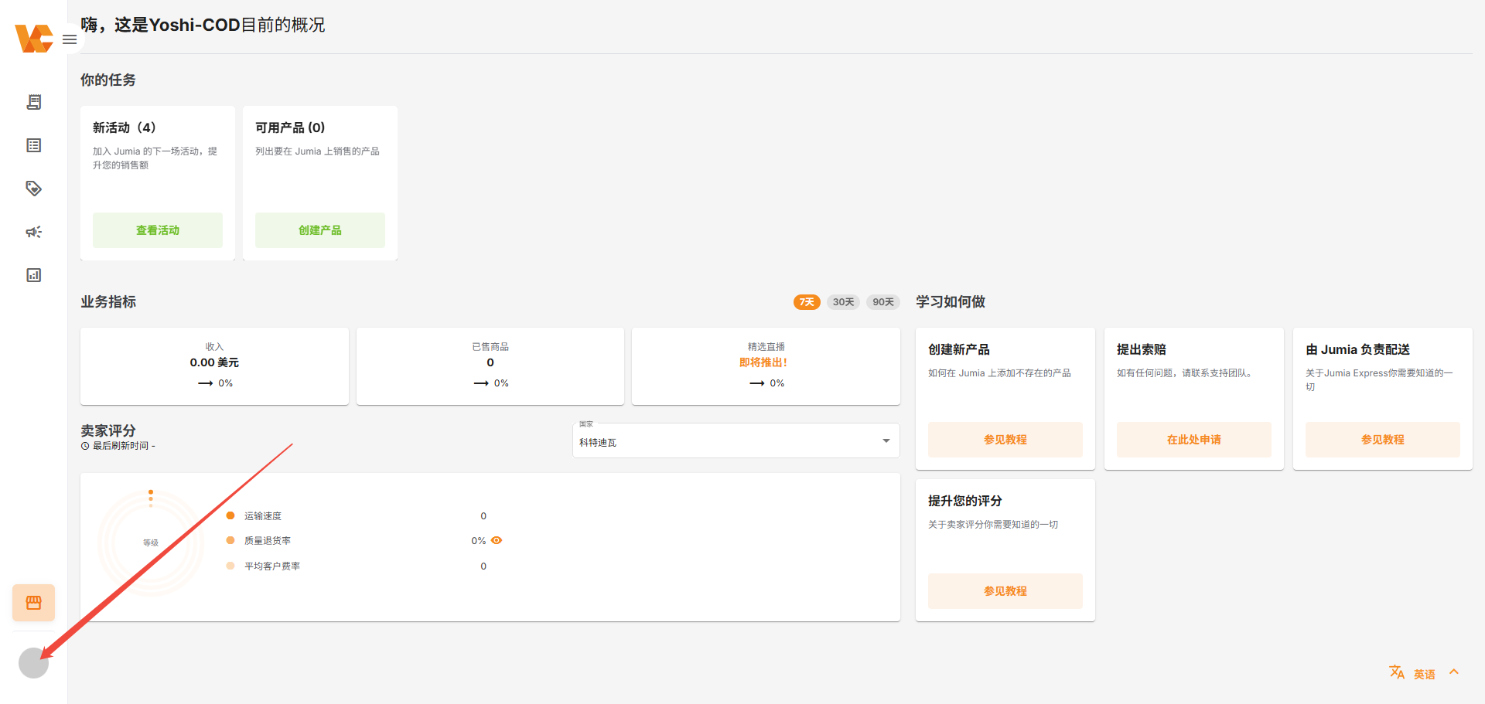Open the orders receipt icon in sidebar
This screenshot has height=704, width=1485.
coord(33,102)
